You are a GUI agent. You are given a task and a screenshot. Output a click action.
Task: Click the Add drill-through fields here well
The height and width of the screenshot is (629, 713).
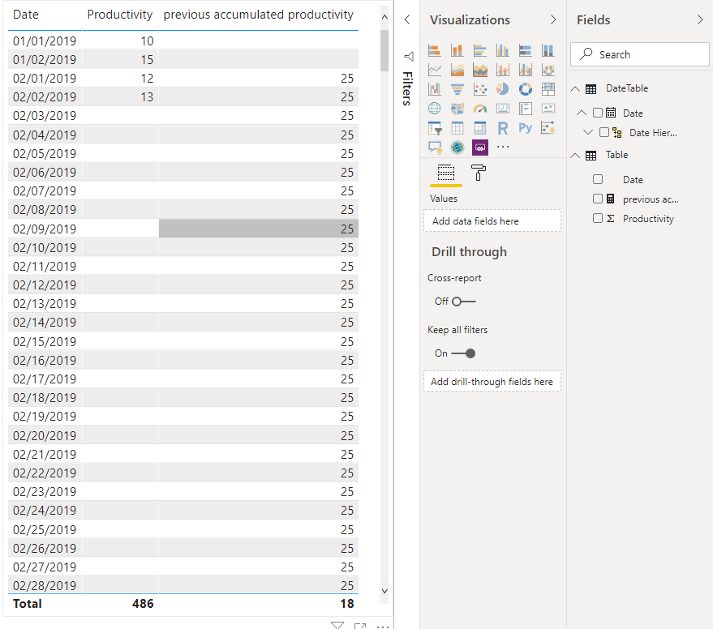pyautogui.click(x=492, y=381)
